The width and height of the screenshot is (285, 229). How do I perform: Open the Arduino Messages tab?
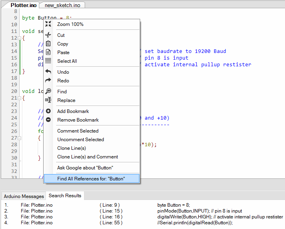(x=24, y=196)
